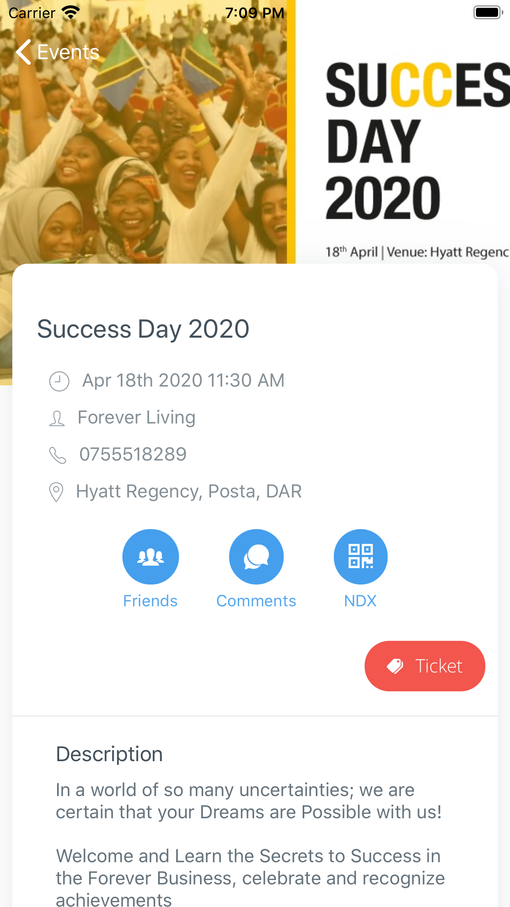The height and width of the screenshot is (907, 510).
Task: Call phone number 0755518289
Action: [133, 454]
